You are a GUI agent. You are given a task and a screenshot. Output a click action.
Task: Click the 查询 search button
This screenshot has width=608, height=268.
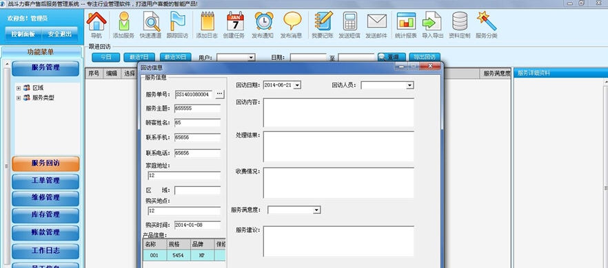coord(392,58)
